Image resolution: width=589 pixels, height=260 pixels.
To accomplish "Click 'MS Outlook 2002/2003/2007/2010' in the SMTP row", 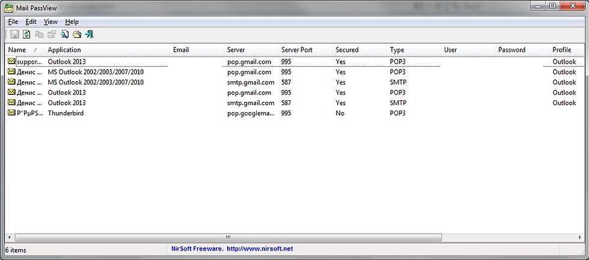I will [x=96, y=82].
